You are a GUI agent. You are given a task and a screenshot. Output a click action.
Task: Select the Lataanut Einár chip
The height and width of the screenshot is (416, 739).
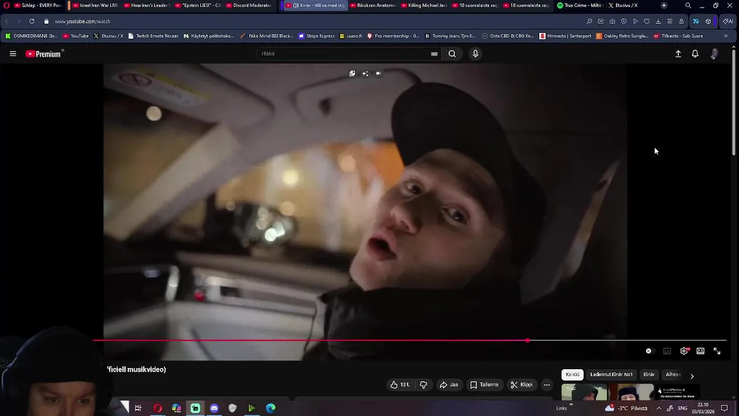(x=611, y=374)
